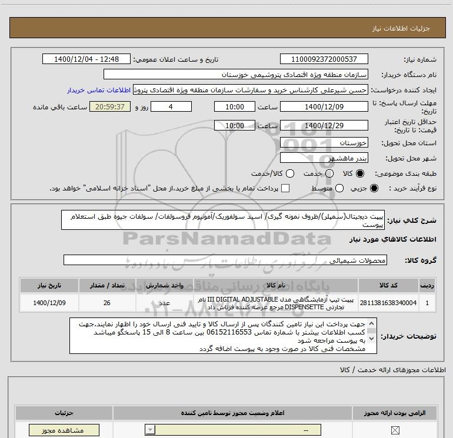Toggle the mandatory license checkbox

point(395,430)
